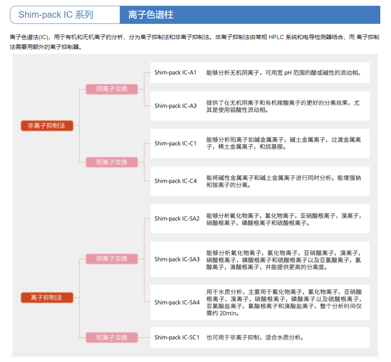391x362 pixels.
Task: Click the IC-A1 description about 无机阴离子
Action: click(x=284, y=73)
